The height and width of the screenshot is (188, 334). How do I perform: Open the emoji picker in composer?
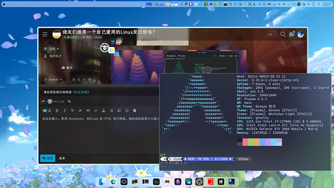coord(127,110)
